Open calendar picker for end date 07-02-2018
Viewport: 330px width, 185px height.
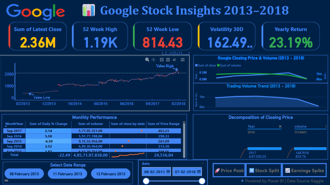(199, 171)
